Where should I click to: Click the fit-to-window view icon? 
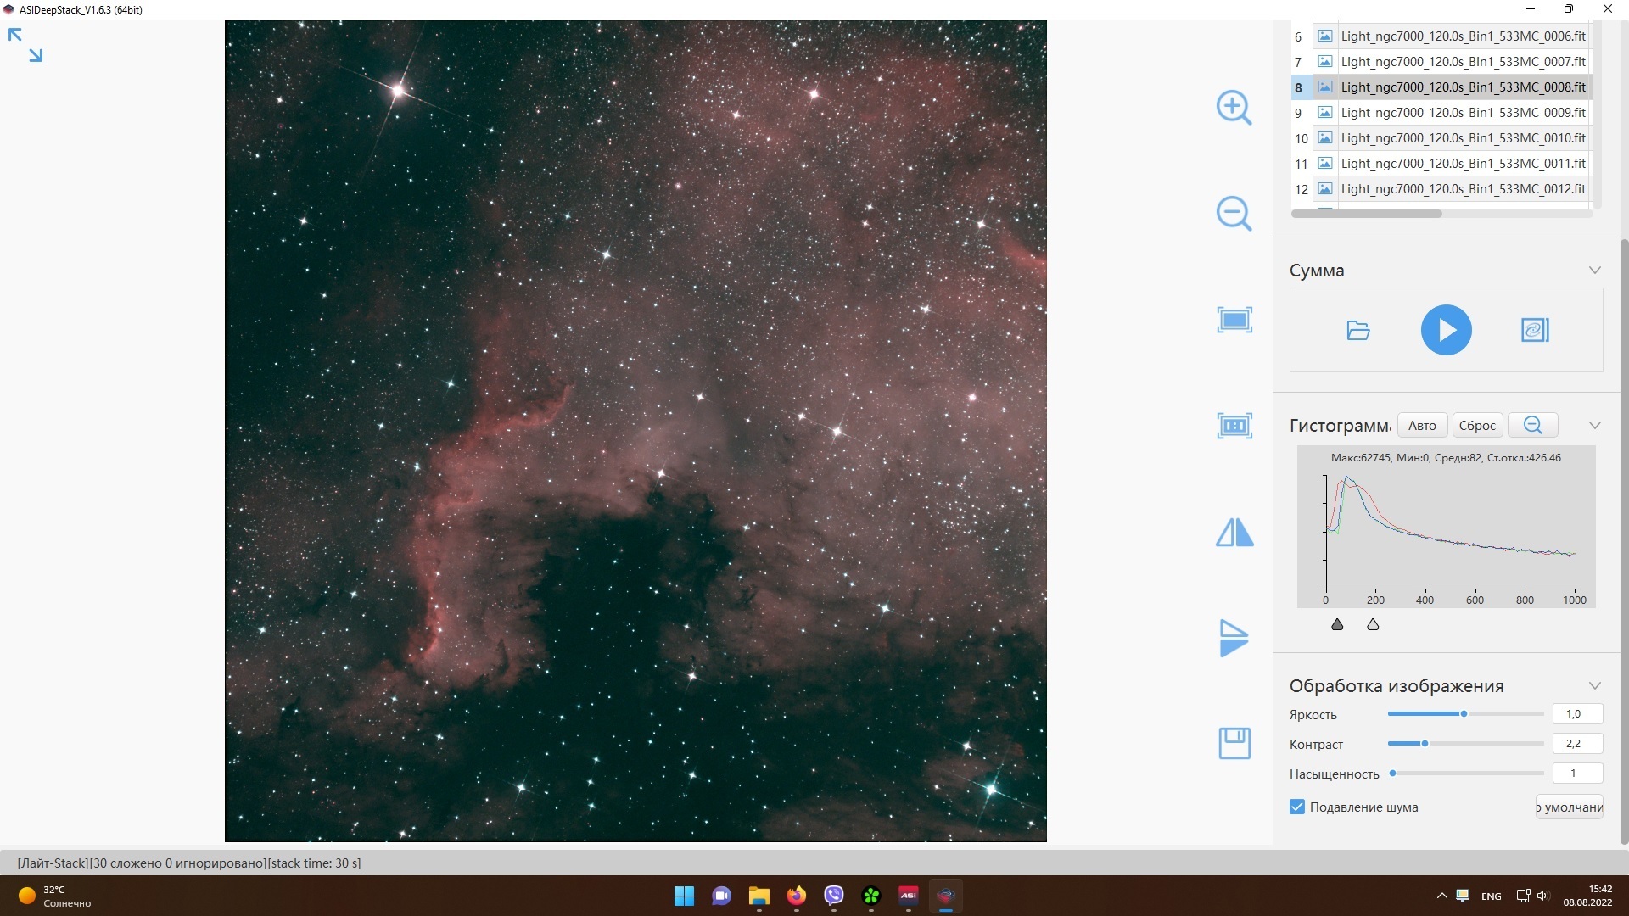tap(1234, 320)
